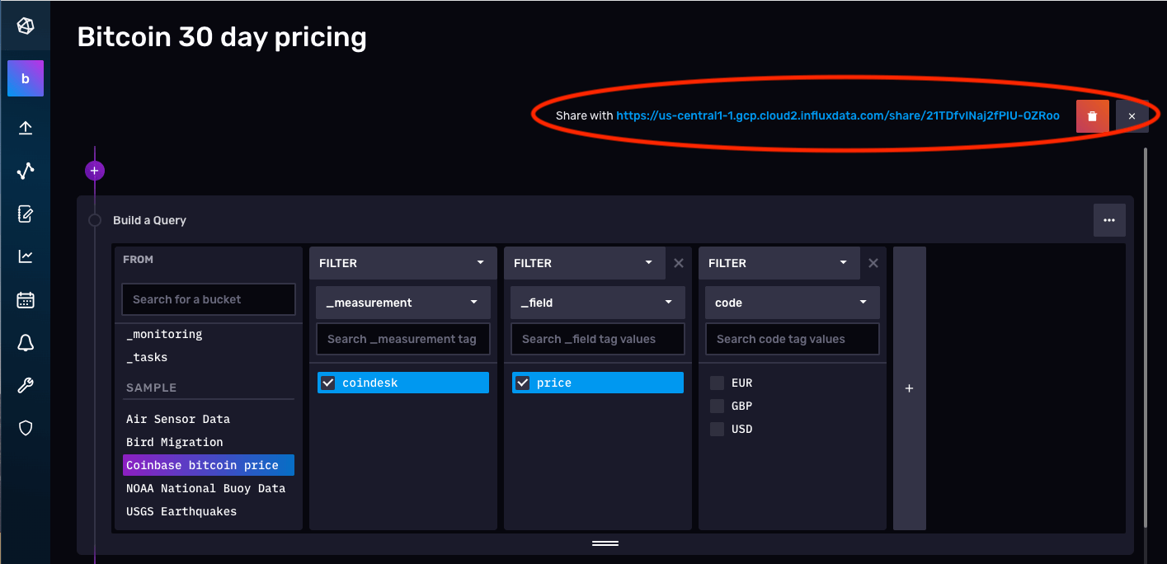Open the account avatar labeled b
Viewport: 1167px width, 564px height.
(25, 78)
